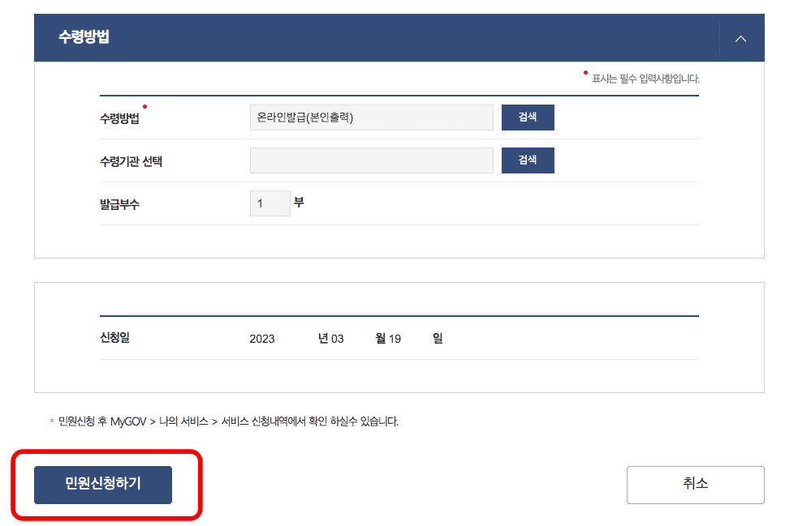Focus the empty 수령기관 선택 field
The width and height of the screenshot is (798, 526).
(x=372, y=160)
